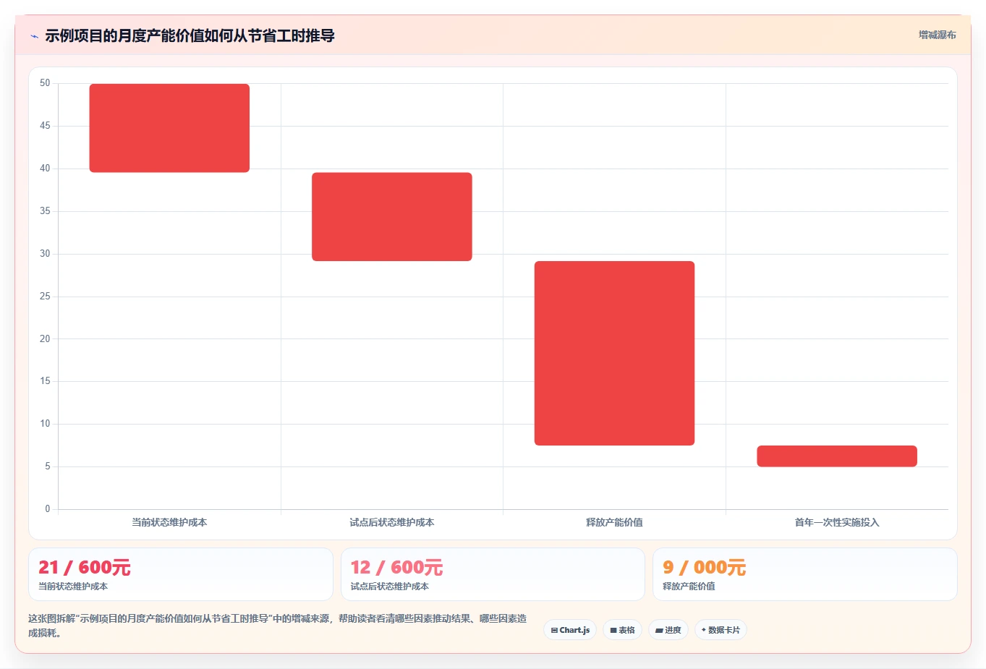The width and height of the screenshot is (986, 669).
Task: Click the 9 / 000元 value card
Action: coord(805,574)
